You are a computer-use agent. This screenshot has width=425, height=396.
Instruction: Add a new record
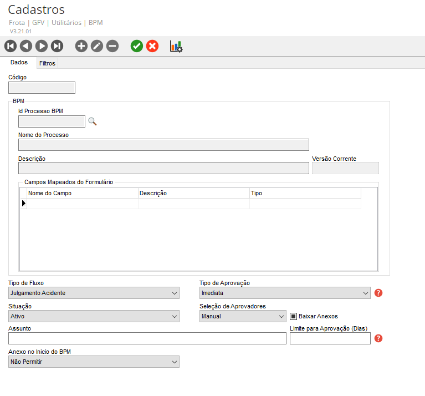click(81, 47)
